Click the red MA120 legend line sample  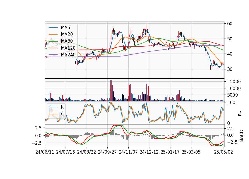point(53,48)
